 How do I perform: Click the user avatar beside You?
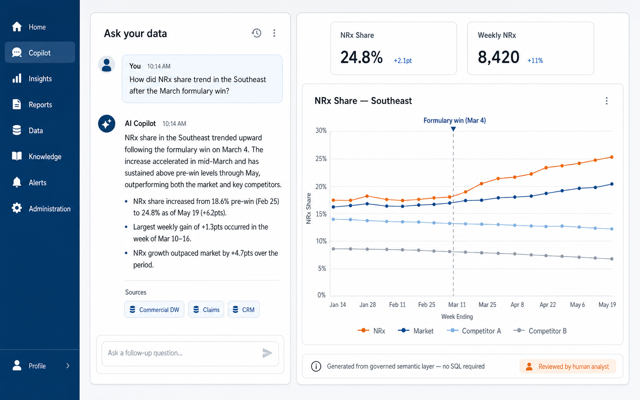pos(107,65)
